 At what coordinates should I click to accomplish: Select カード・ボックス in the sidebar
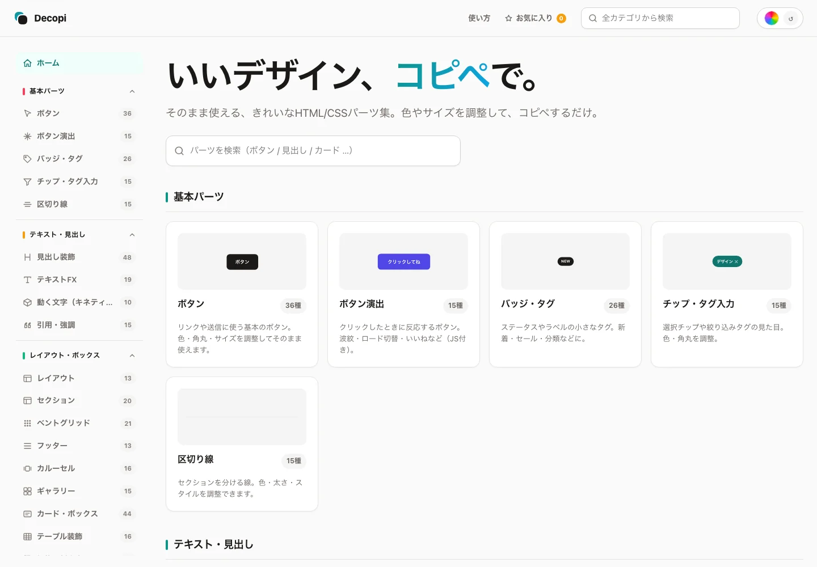(x=79, y=514)
